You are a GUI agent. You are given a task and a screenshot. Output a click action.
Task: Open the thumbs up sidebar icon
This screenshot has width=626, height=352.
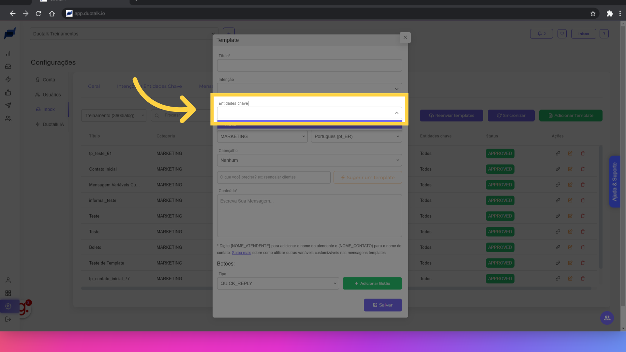point(8,93)
